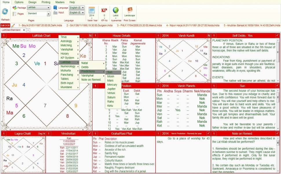Viewport: 281px width, 174px height.
Task: Open the Printing ribbon tab
Action: (46, 2)
